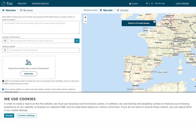Click the pin icon in location field
The height and width of the screenshot is (122, 196).
(x=5, y=41)
